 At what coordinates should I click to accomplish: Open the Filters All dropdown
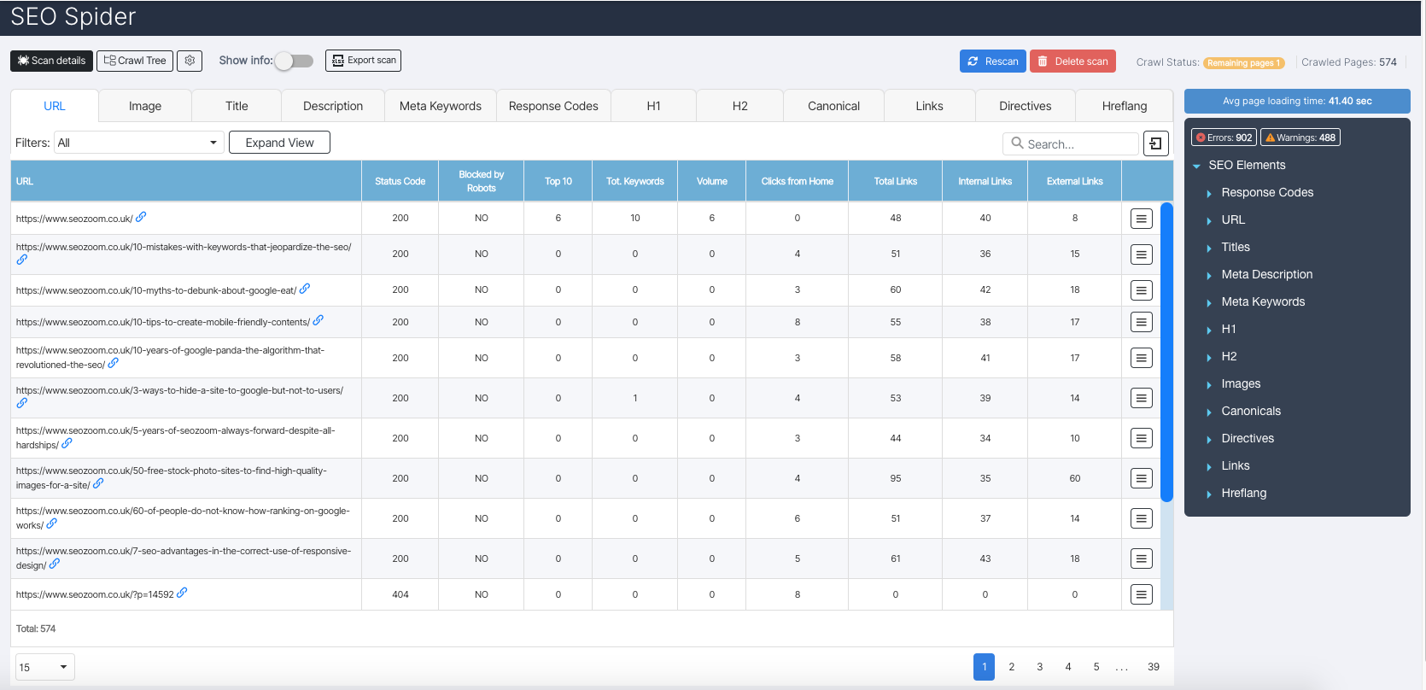coord(138,143)
